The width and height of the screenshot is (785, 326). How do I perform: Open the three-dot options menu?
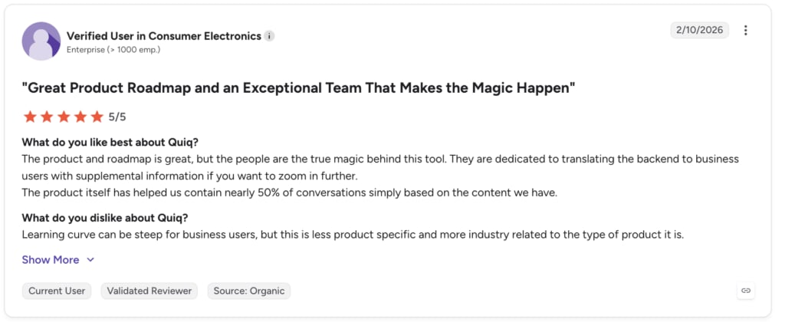pyautogui.click(x=745, y=31)
